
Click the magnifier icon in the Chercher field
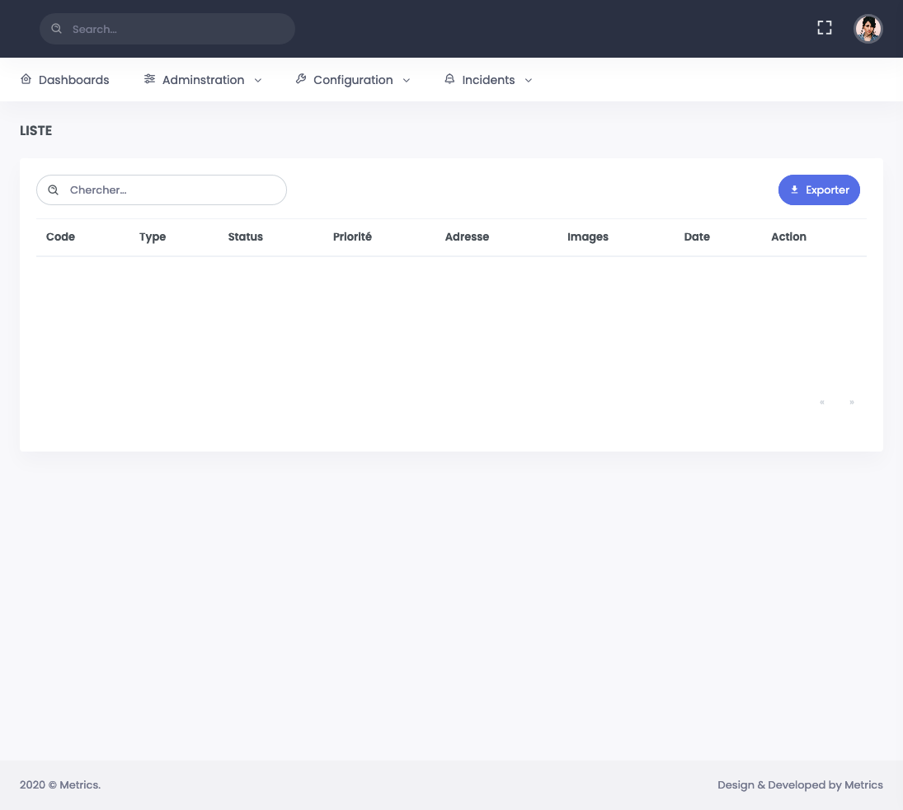coord(53,190)
